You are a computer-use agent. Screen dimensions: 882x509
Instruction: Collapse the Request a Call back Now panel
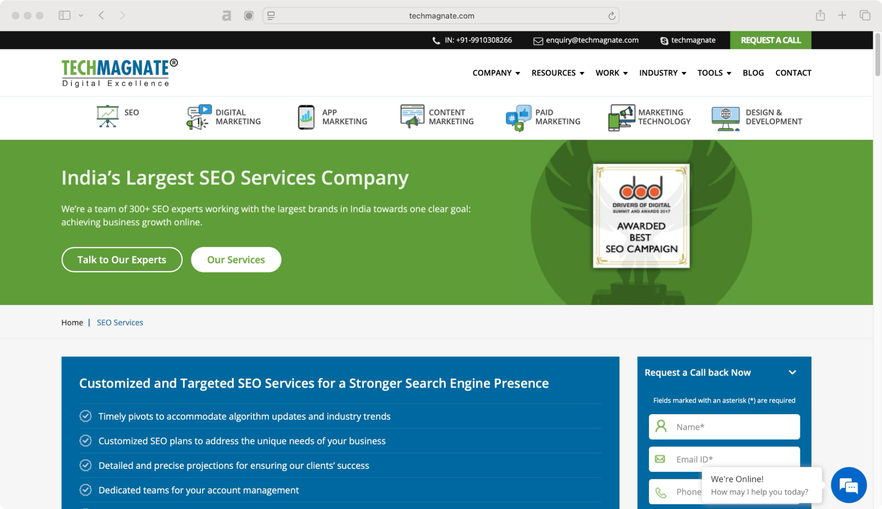(x=793, y=373)
